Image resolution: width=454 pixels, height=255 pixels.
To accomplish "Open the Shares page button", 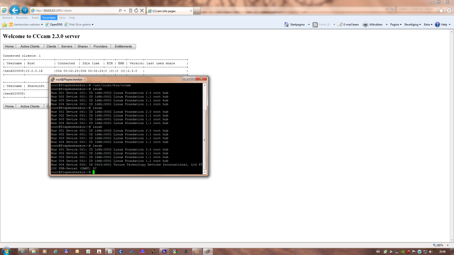I will (x=83, y=46).
